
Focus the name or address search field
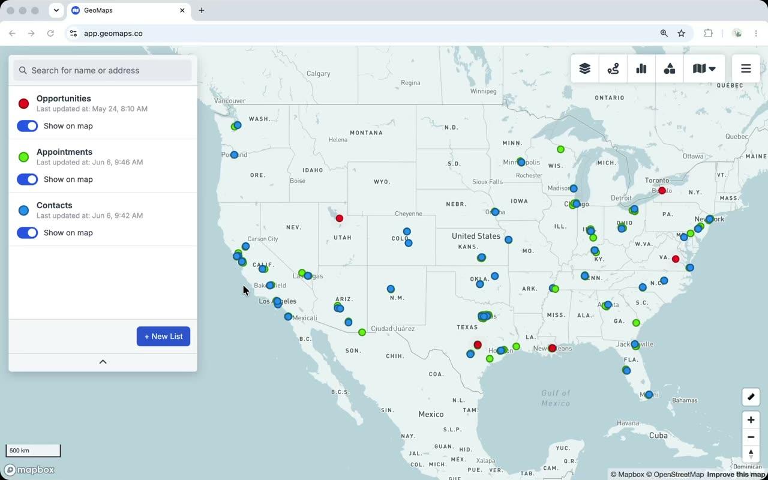point(103,70)
